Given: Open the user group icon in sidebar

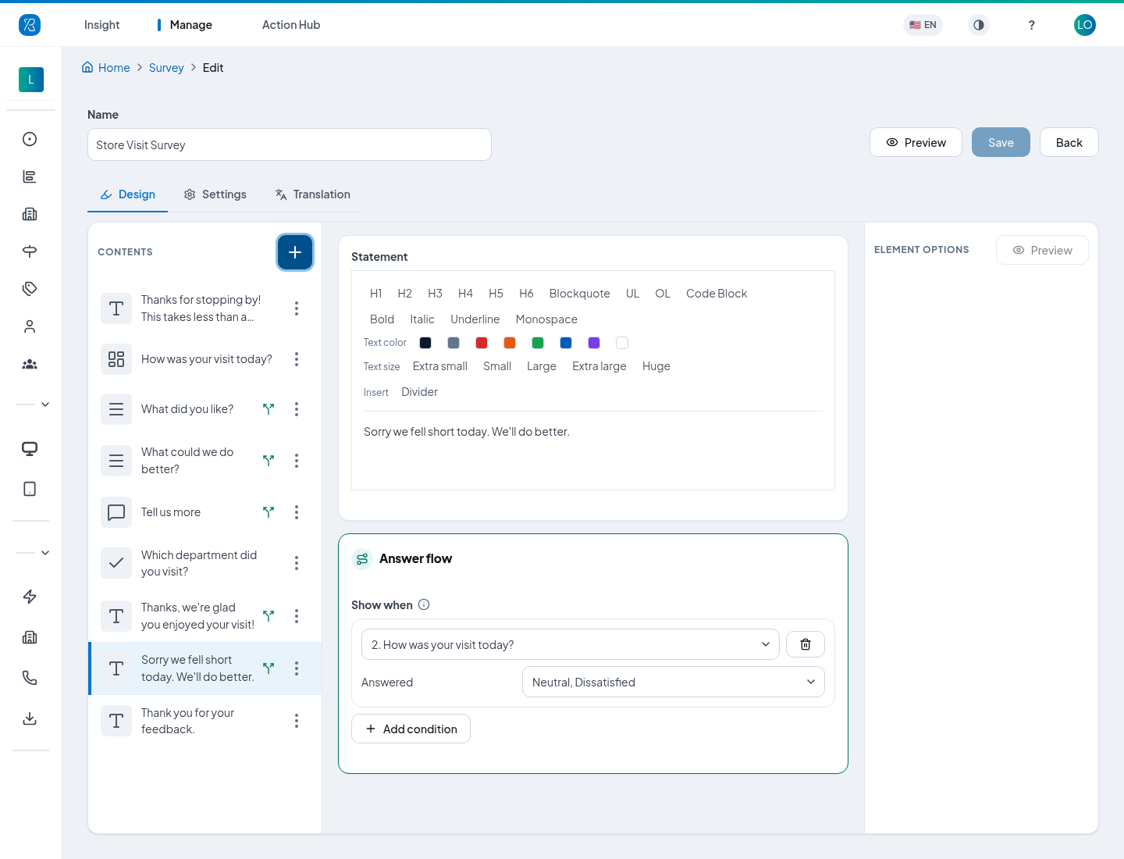Looking at the screenshot, I should (30, 364).
